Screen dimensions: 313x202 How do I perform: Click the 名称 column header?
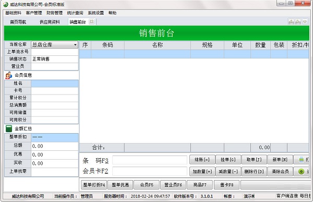click(158, 45)
